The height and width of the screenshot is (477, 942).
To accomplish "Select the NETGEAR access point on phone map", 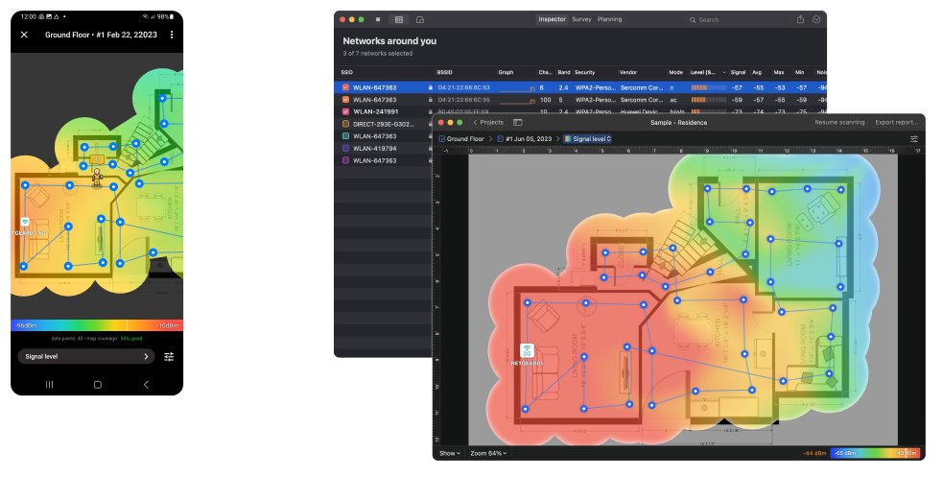I will pyautogui.click(x=25, y=223).
